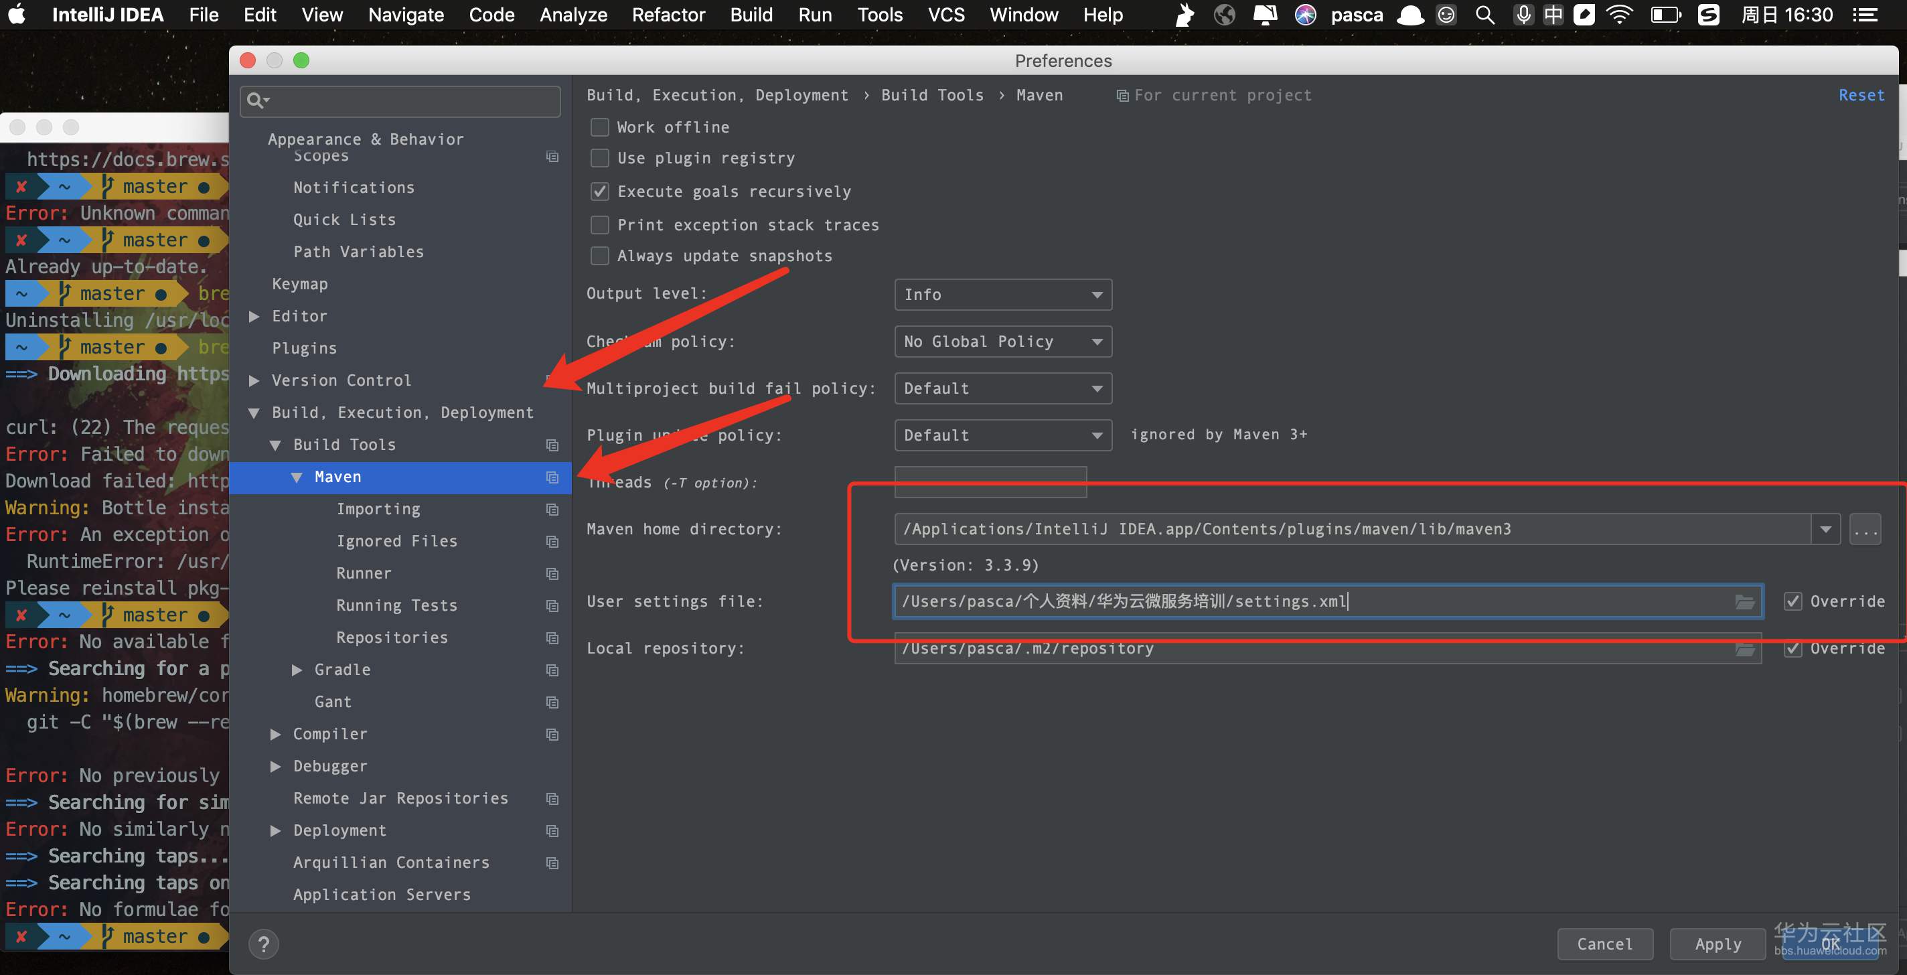Open the VCS menu
Screen dimensions: 1907x975
946,15
